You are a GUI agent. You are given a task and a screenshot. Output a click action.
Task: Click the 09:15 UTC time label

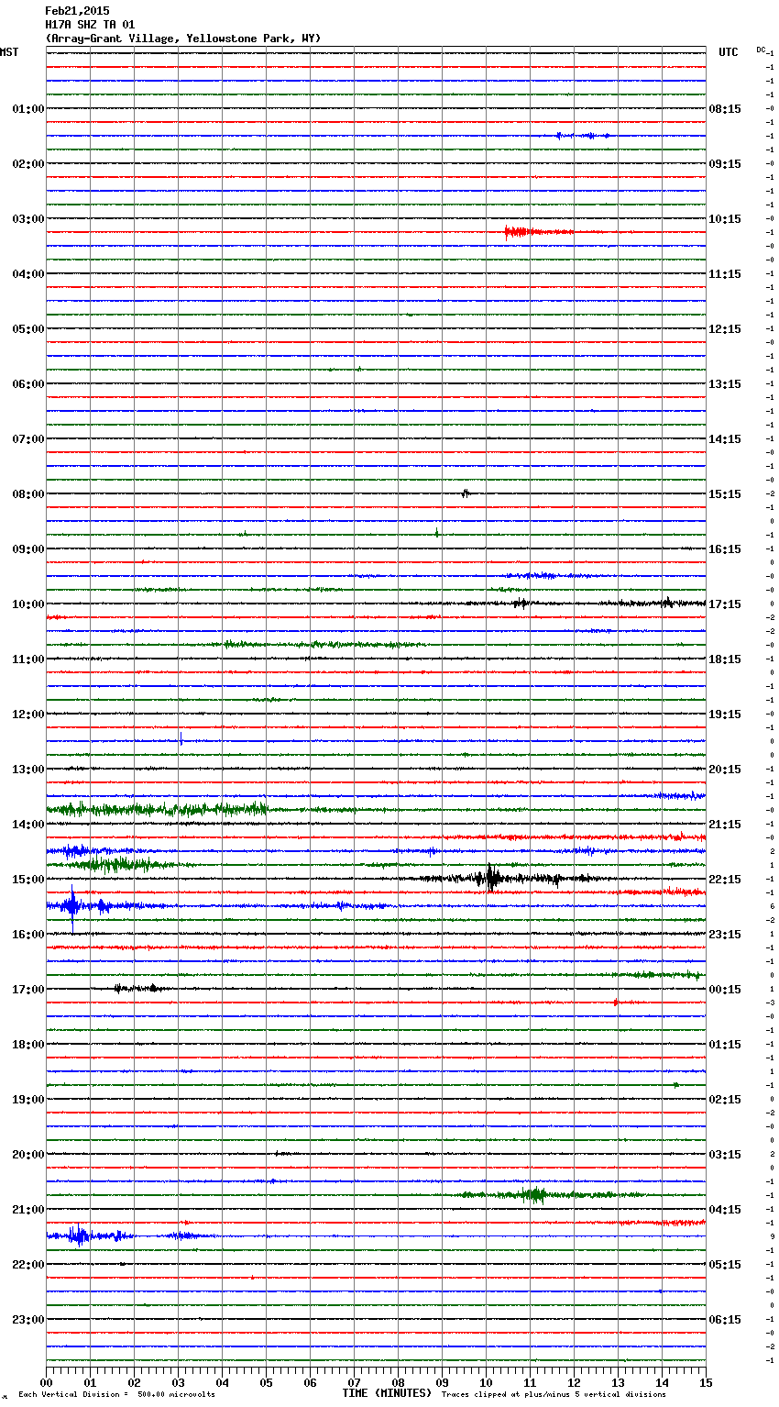(x=725, y=164)
